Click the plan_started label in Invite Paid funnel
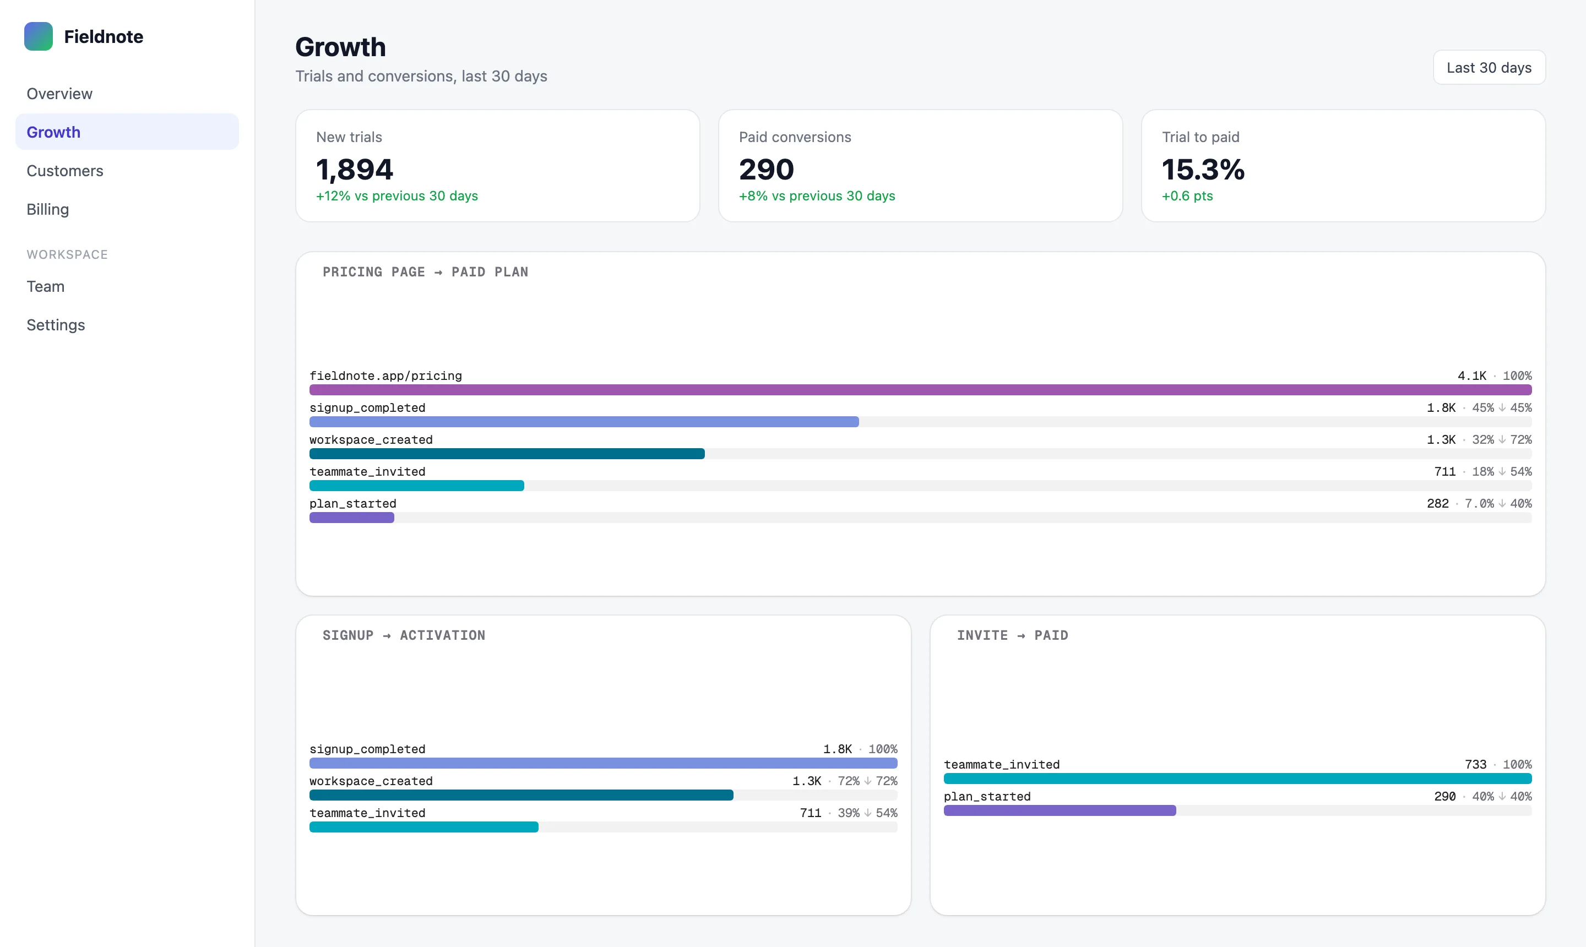 pos(987,796)
